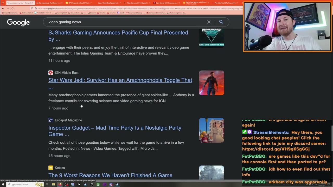Click the Escapist Magazine favicon
This screenshot has width=333, height=187.
coord(50,120)
